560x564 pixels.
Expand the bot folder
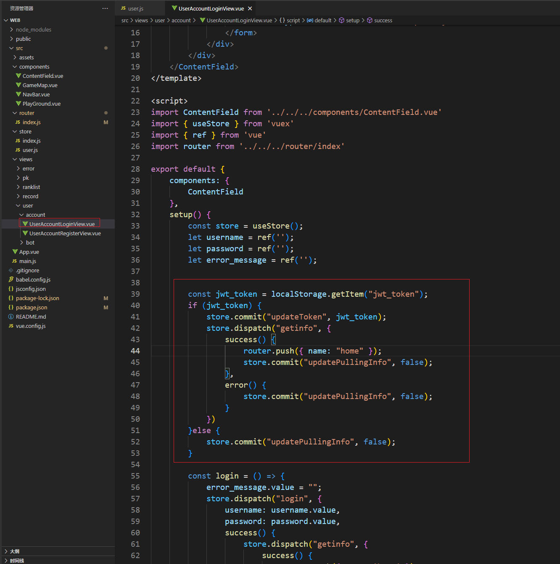(x=58, y=242)
